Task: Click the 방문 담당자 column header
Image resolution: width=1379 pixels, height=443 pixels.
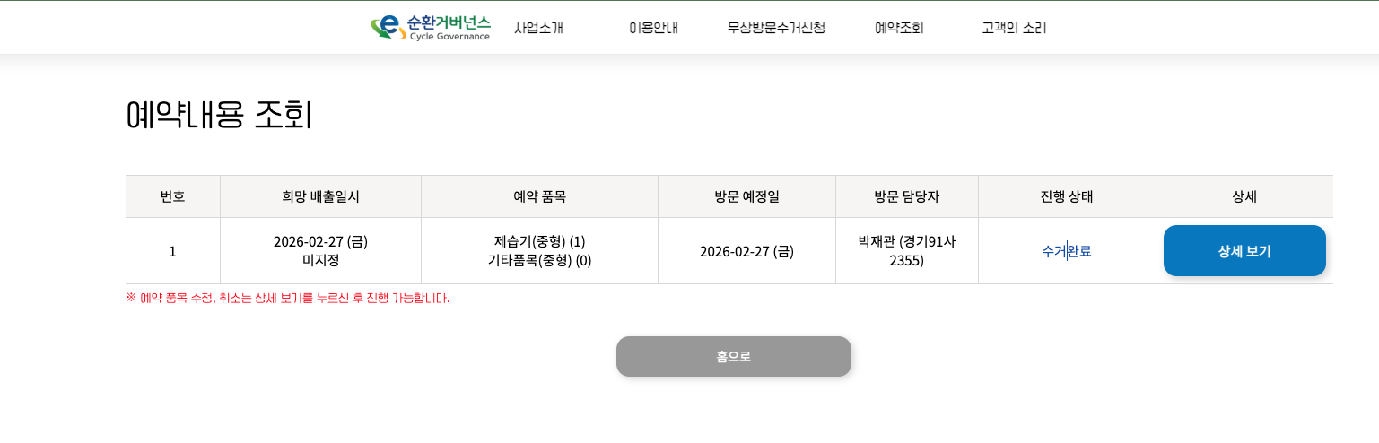Action: [906, 196]
